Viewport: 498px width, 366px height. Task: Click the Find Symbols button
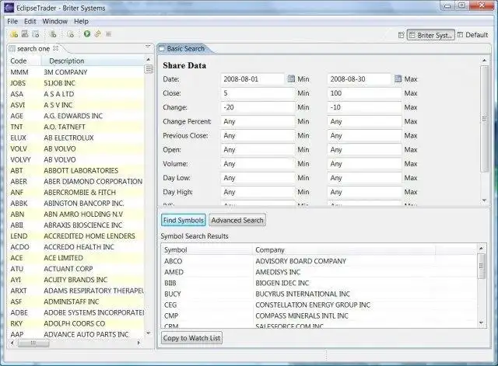[x=184, y=220]
